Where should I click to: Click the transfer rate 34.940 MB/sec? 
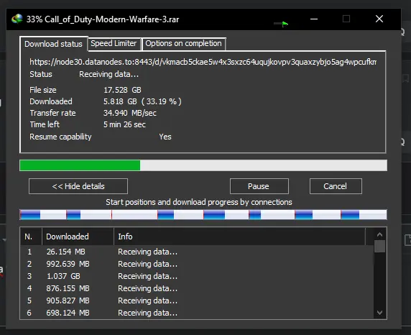click(x=130, y=113)
